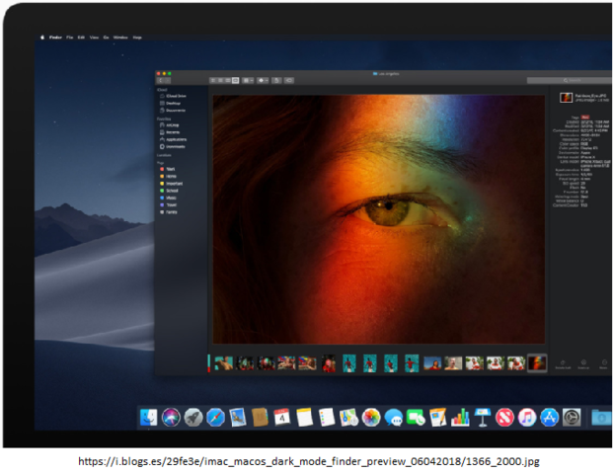This screenshot has height=474, width=614.
Task: Open Numbers from the Dock
Action: point(460,417)
